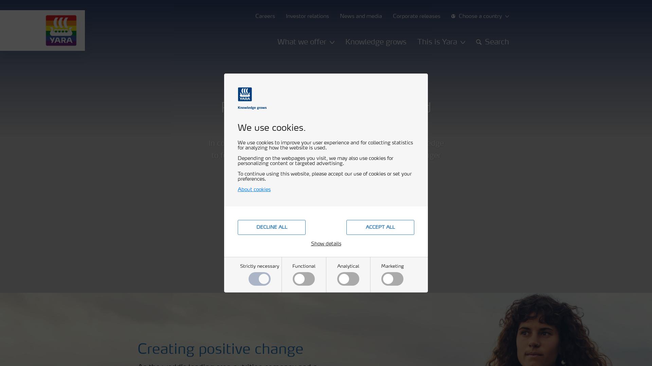Select the Careers menu item

point(264,16)
